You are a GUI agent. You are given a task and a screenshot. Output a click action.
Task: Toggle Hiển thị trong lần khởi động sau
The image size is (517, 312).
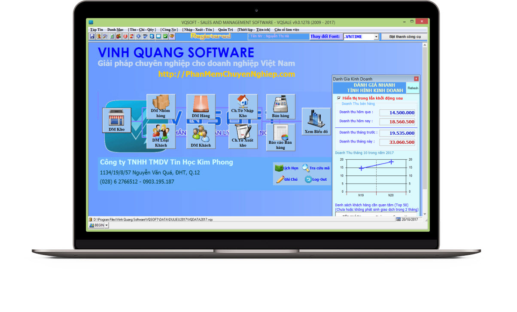point(339,98)
